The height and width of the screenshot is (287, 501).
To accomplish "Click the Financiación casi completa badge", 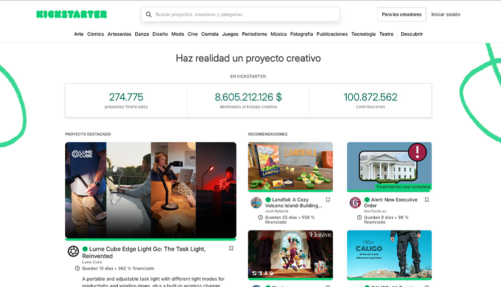I will coord(403,187).
